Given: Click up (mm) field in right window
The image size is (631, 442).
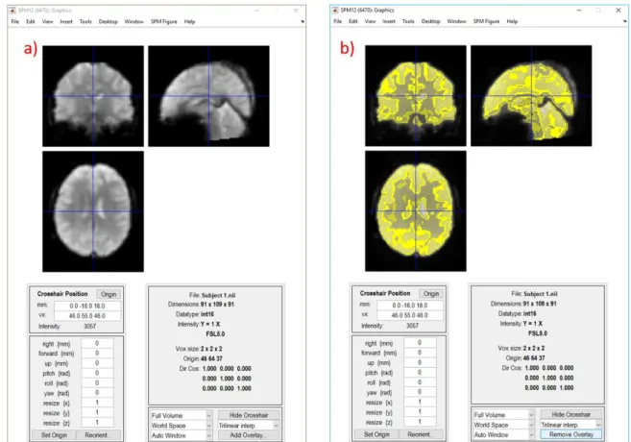Looking at the screenshot, I should pyautogui.click(x=420, y=362).
